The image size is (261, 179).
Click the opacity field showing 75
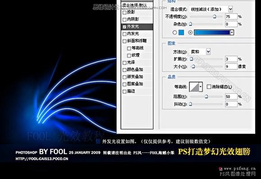coord(231,17)
